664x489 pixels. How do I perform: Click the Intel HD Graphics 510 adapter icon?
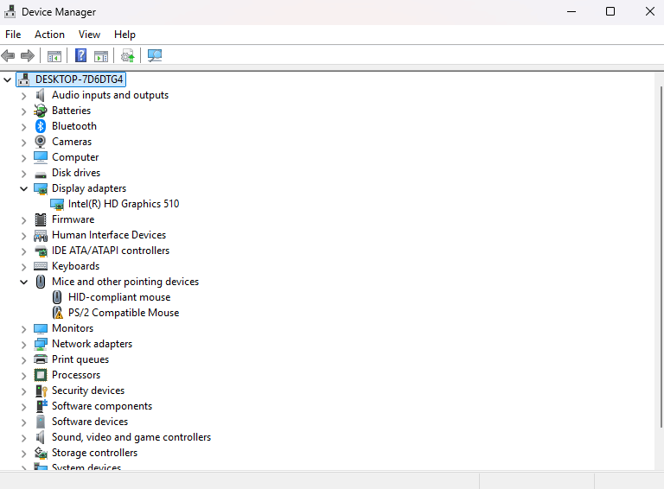click(57, 204)
